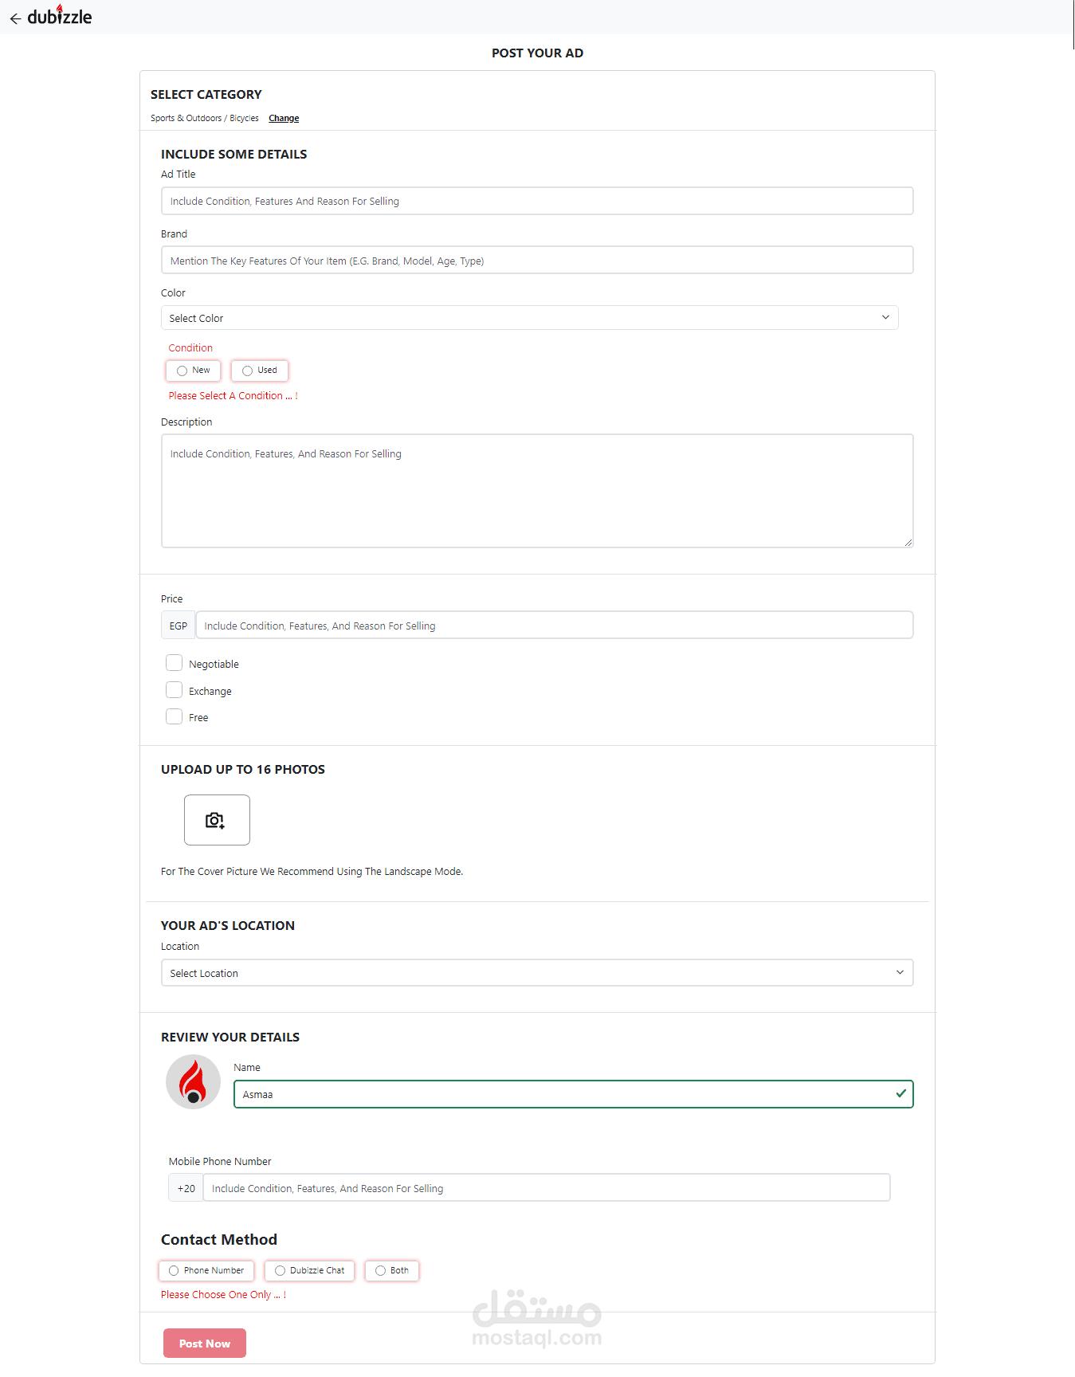Tick the Exchange checkbox
This screenshot has width=1075, height=1377.
(175, 690)
